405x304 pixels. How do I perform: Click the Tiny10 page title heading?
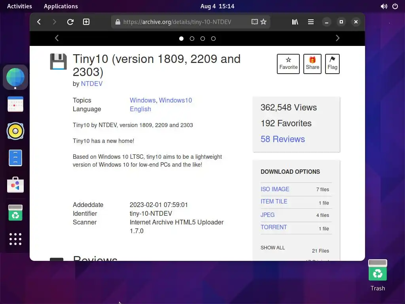click(157, 65)
